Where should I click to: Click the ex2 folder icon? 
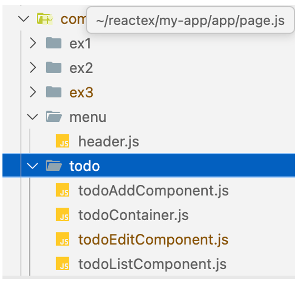53,68
